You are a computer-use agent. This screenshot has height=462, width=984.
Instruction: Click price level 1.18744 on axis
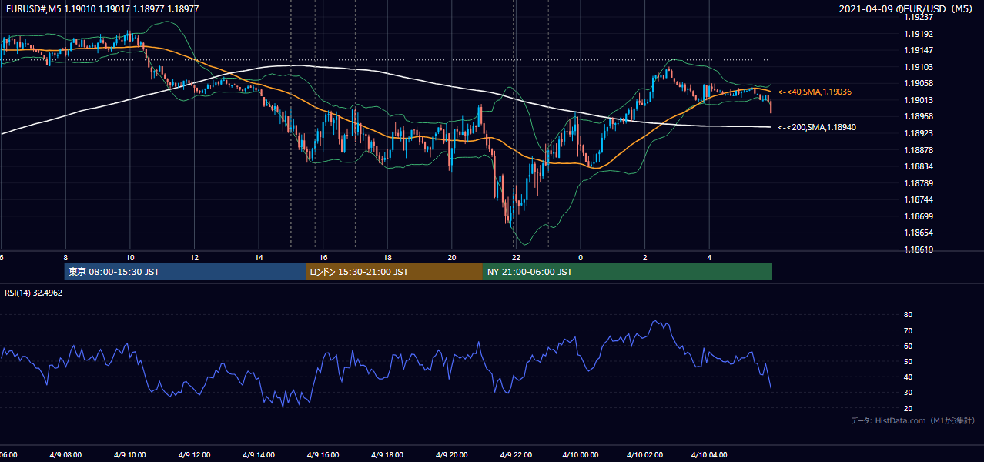coord(919,199)
